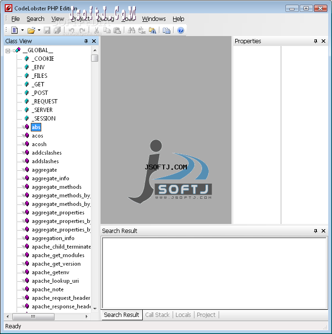The height and width of the screenshot is (334, 332).
Task: Select the addslashes function
Action: (x=45, y=161)
